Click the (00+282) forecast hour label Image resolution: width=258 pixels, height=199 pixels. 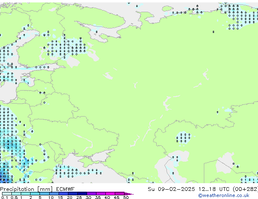(243, 189)
